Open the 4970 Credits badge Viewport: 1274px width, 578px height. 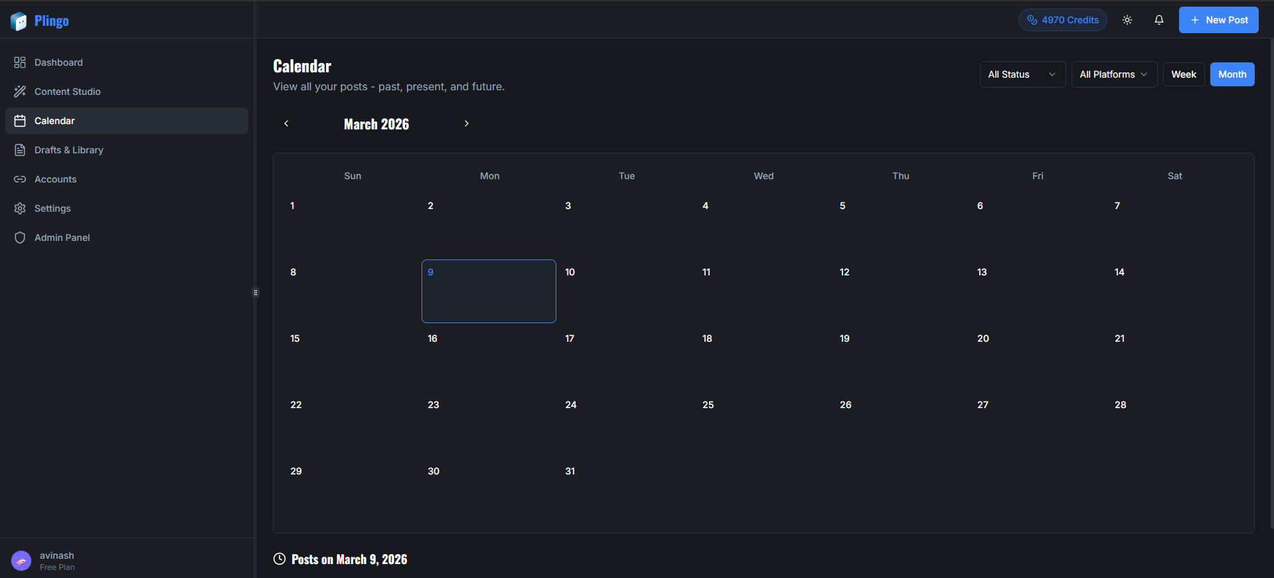[x=1063, y=20]
